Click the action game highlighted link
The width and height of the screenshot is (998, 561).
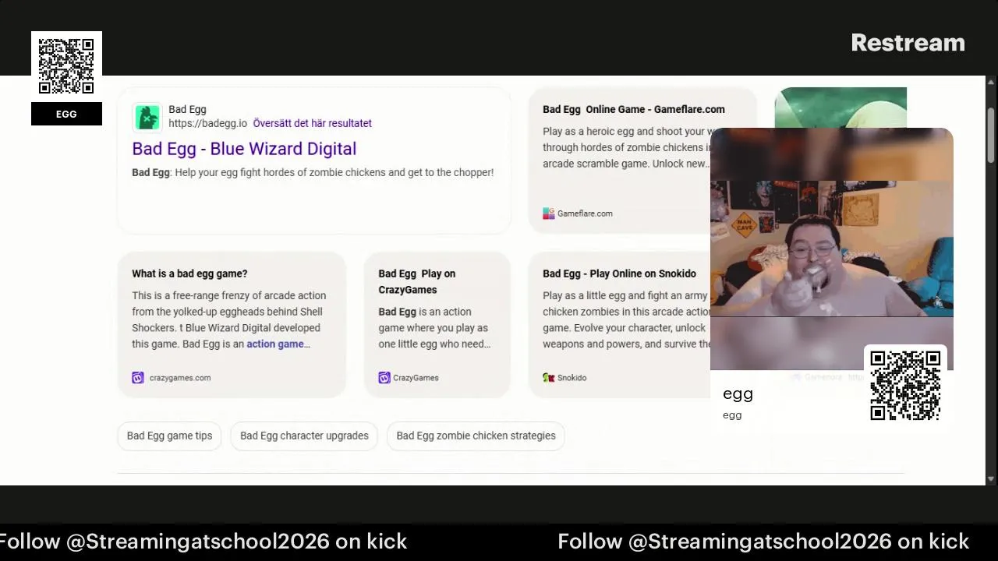click(x=275, y=344)
